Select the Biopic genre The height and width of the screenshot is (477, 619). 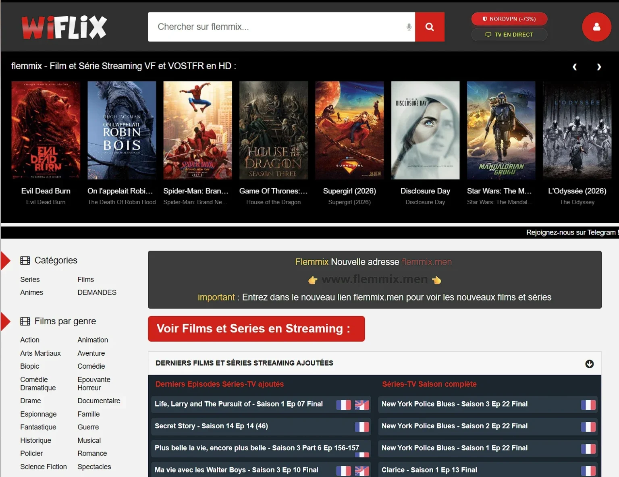30,366
